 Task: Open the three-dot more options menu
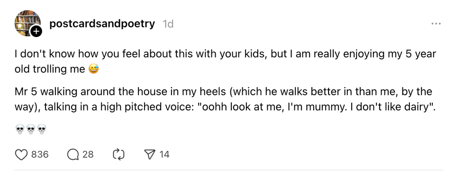tap(436, 24)
